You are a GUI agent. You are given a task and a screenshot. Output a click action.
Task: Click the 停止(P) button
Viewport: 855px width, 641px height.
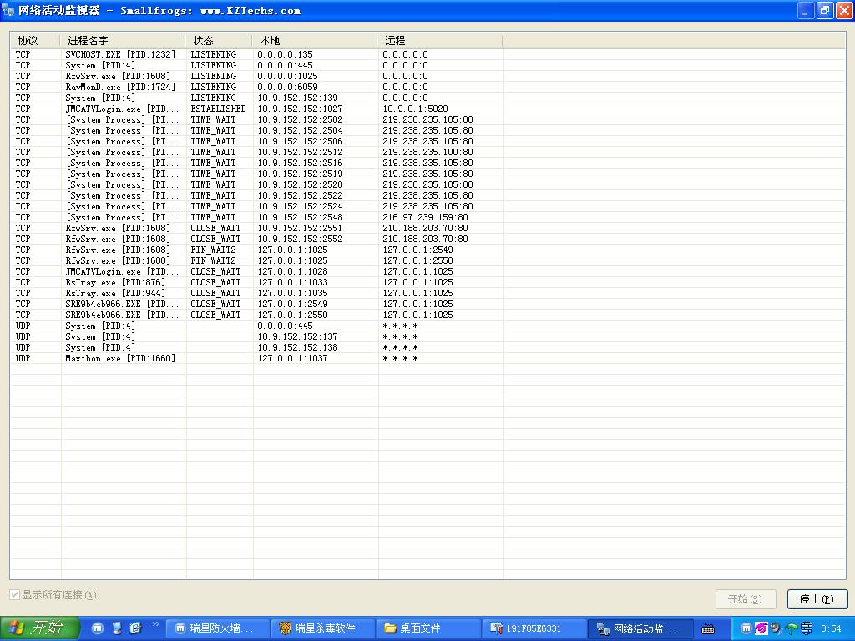point(817,599)
